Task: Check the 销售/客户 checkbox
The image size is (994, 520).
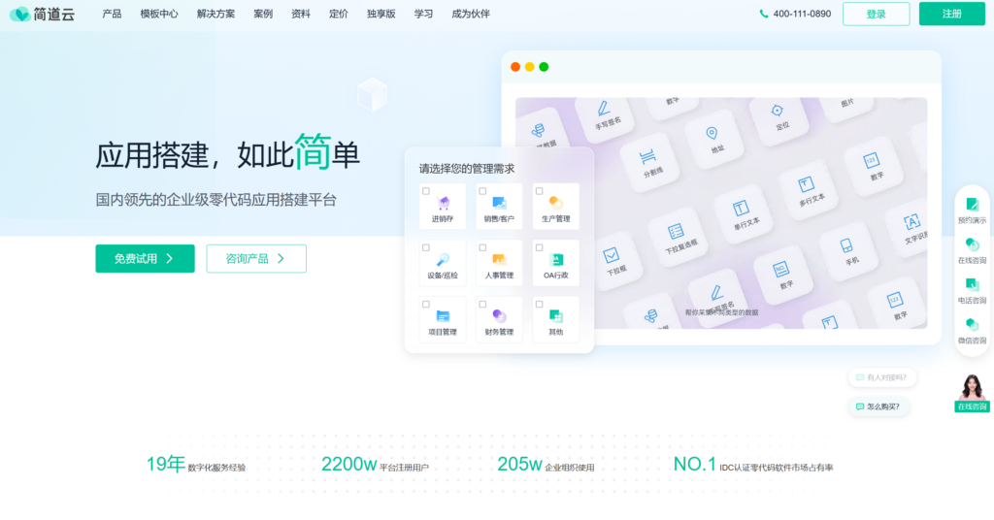Action: [483, 191]
